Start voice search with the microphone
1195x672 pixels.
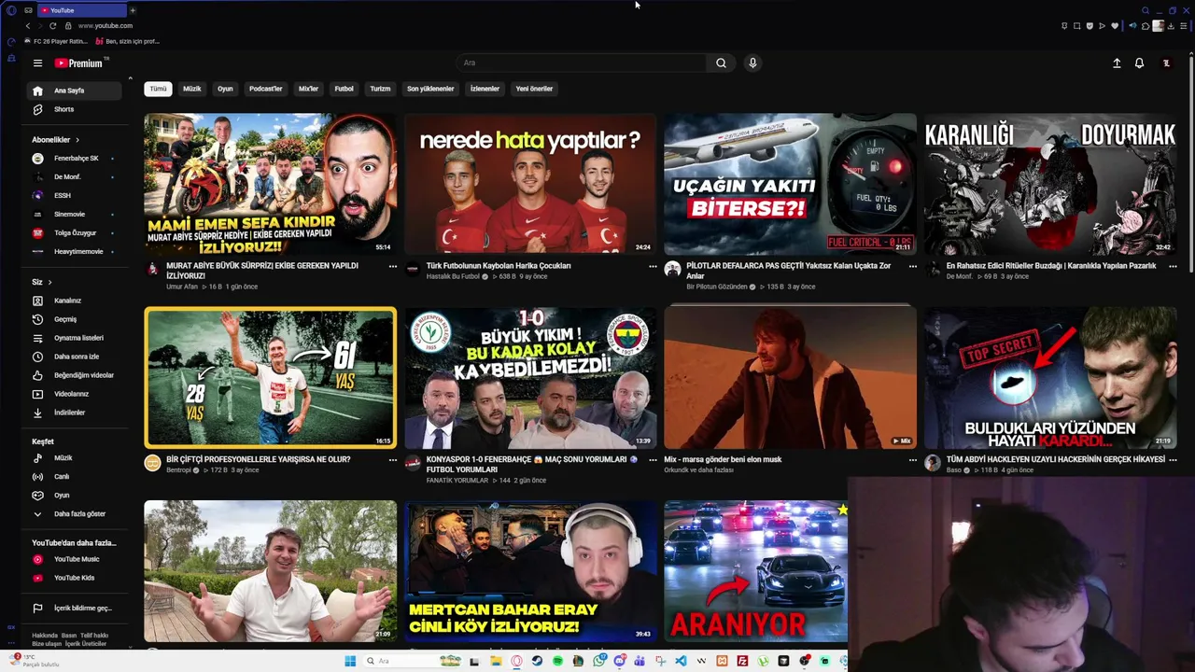(752, 63)
